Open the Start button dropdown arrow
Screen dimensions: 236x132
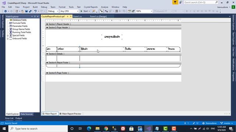point(89,11)
